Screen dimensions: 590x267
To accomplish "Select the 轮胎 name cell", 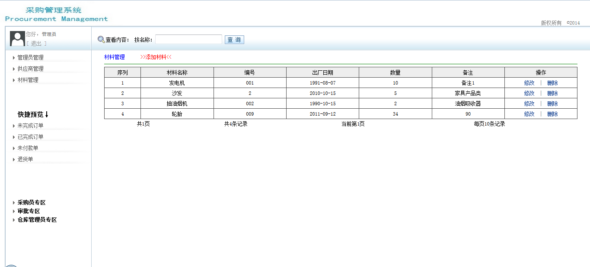I will point(177,114).
